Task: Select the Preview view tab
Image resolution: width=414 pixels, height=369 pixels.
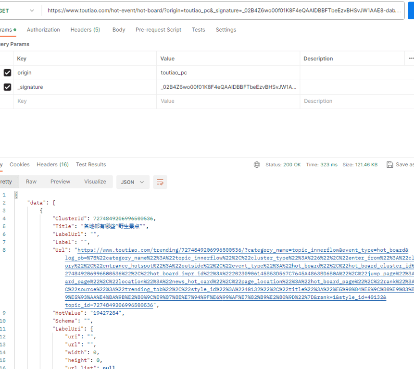Action: (60, 182)
